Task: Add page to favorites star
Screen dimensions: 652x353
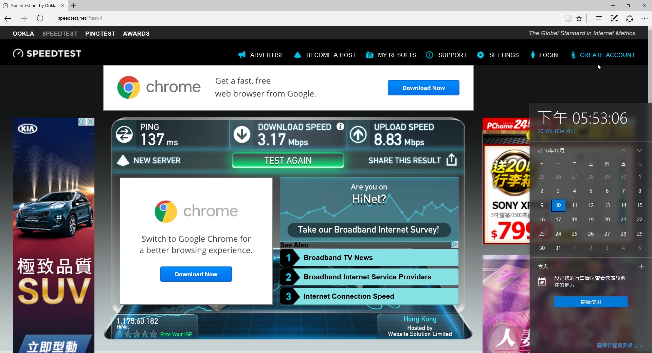Action: pyautogui.click(x=579, y=18)
